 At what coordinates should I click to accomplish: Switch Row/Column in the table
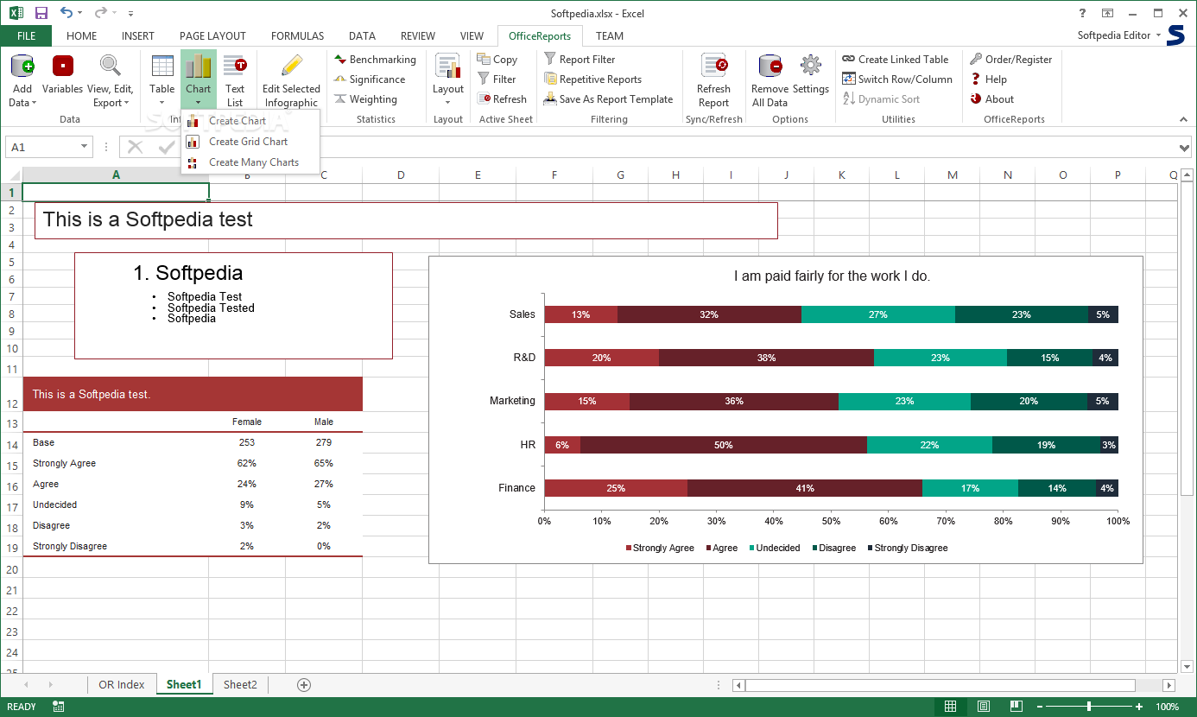click(x=897, y=79)
